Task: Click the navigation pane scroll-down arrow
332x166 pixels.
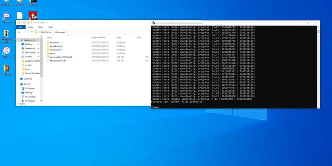Action: pos(41,100)
